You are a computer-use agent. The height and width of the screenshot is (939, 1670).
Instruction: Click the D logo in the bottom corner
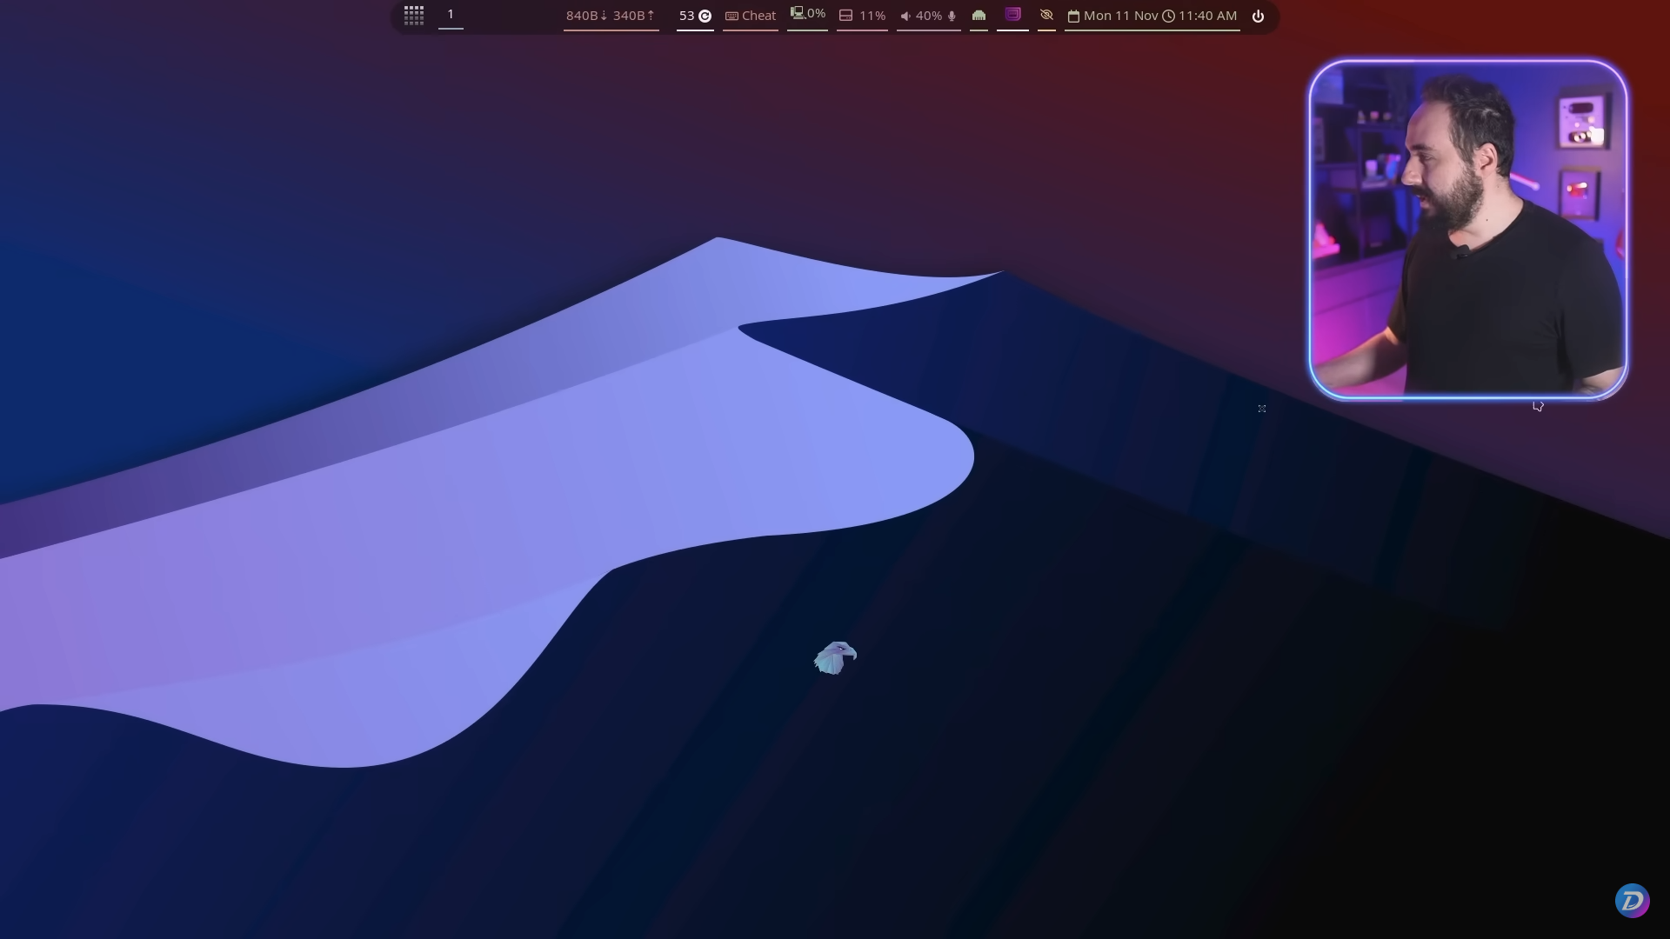[x=1633, y=901]
